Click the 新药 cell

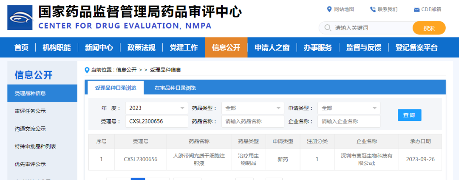click(283, 160)
